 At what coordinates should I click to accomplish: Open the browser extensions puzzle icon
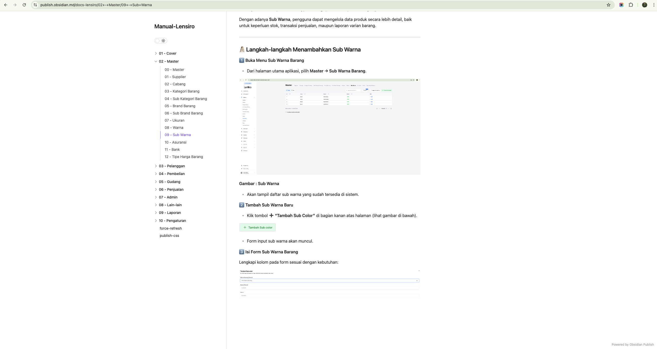(x=631, y=5)
